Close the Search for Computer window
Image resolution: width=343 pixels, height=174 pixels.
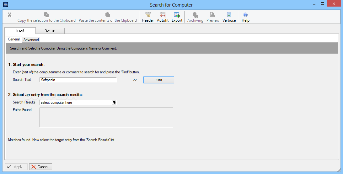click(334, 3)
